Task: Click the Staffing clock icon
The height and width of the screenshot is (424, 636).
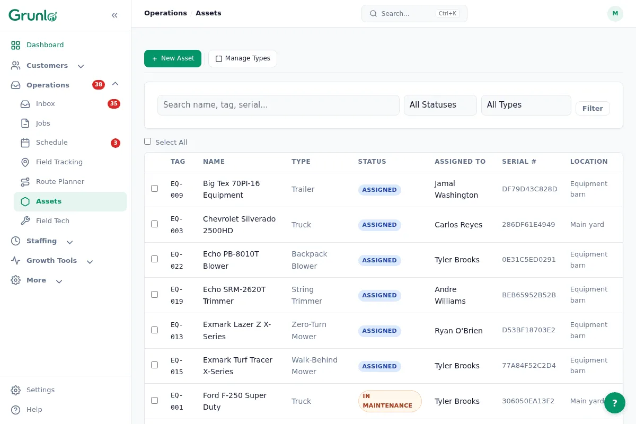Action: pyautogui.click(x=16, y=241)
